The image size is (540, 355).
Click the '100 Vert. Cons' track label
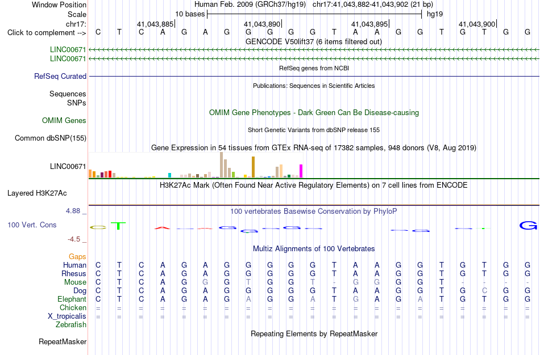pyautogui.click(x=32, y=225)
